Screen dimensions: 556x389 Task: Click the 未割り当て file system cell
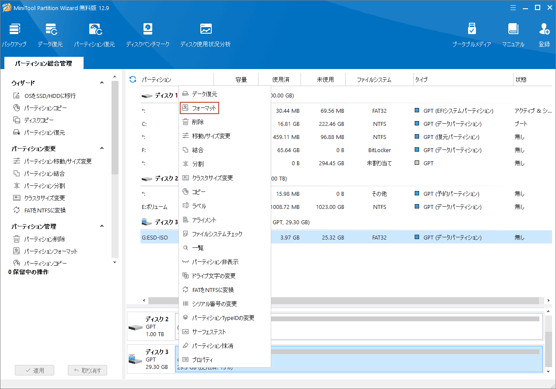(x=379, y=163)
